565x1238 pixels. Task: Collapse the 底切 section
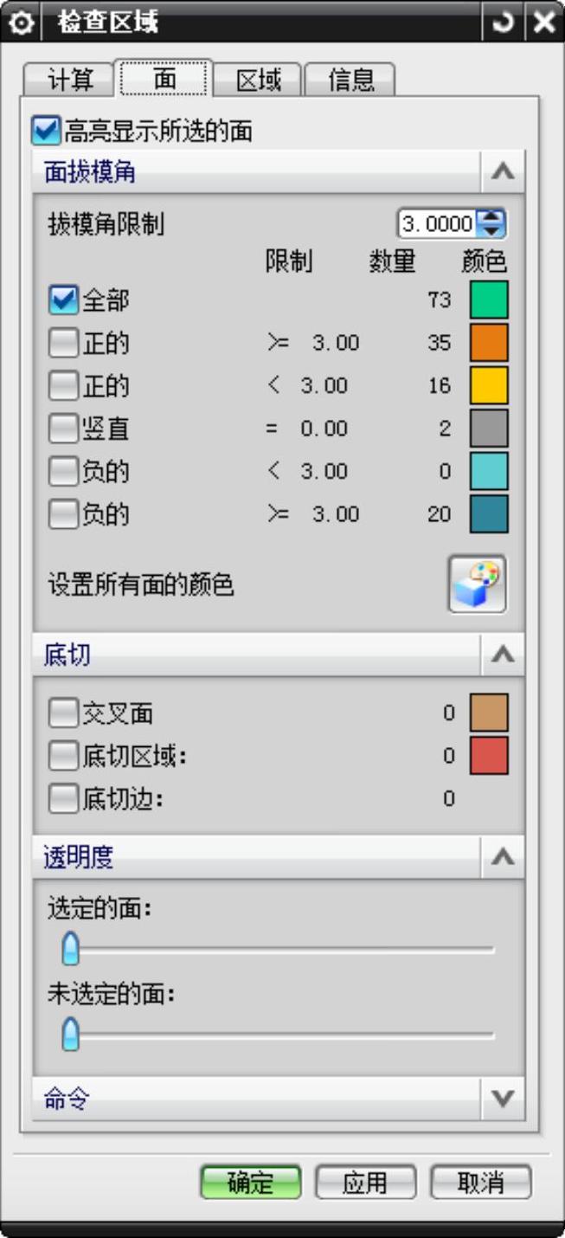[x=502, y=655]
